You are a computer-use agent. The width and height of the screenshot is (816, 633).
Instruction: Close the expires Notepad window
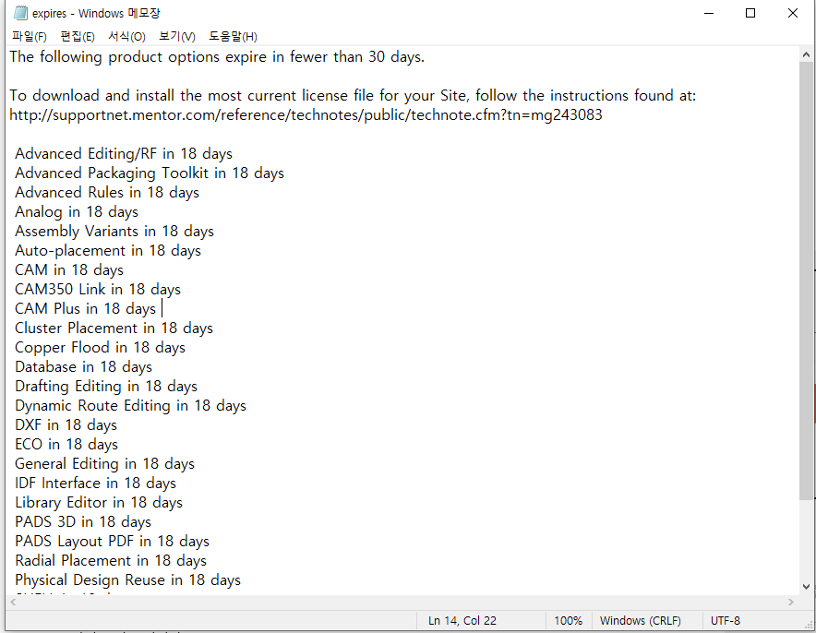(x=793, y=13)
